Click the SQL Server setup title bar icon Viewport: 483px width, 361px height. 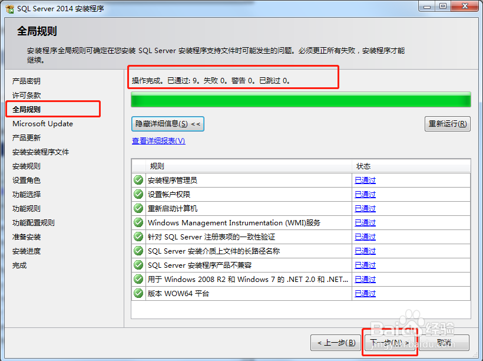point(10,9)
